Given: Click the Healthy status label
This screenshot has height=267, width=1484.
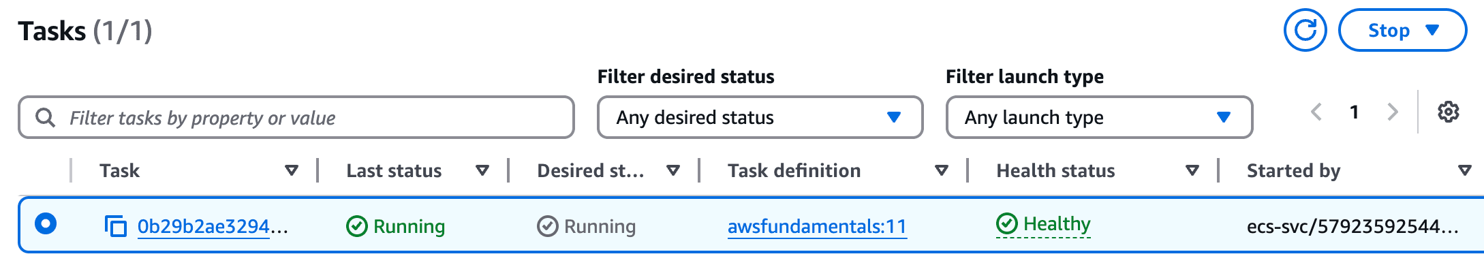Looking at the screenshot, I should coord(1057,223).
